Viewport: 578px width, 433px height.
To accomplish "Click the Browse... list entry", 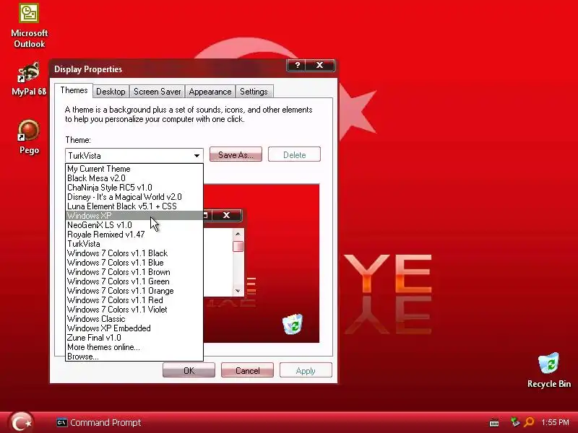I will pos(134,357).
